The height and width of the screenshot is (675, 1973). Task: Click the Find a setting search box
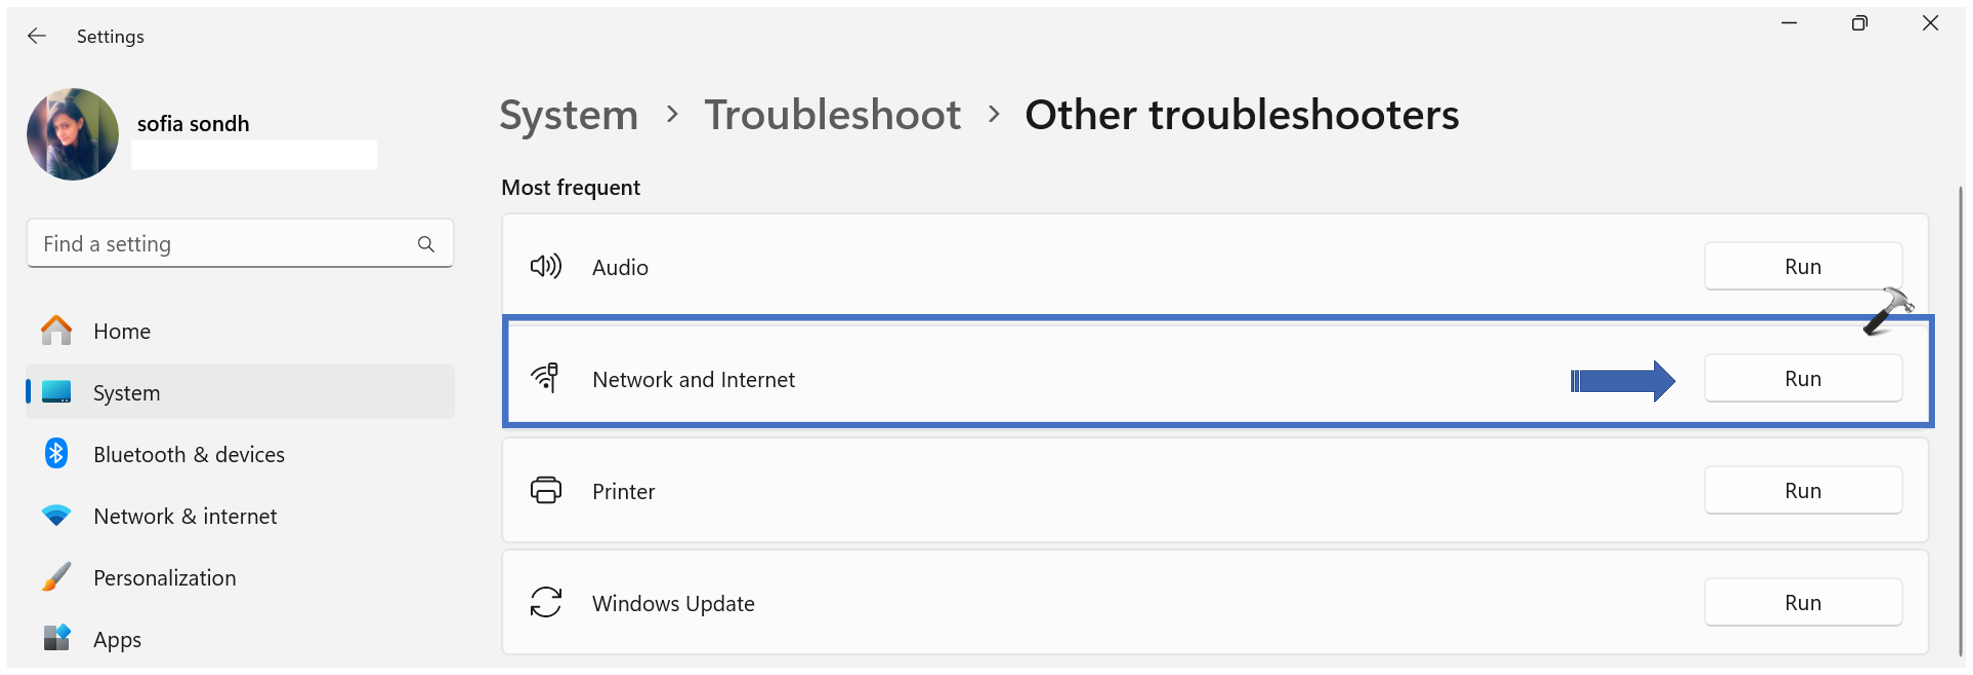point(222,244)
